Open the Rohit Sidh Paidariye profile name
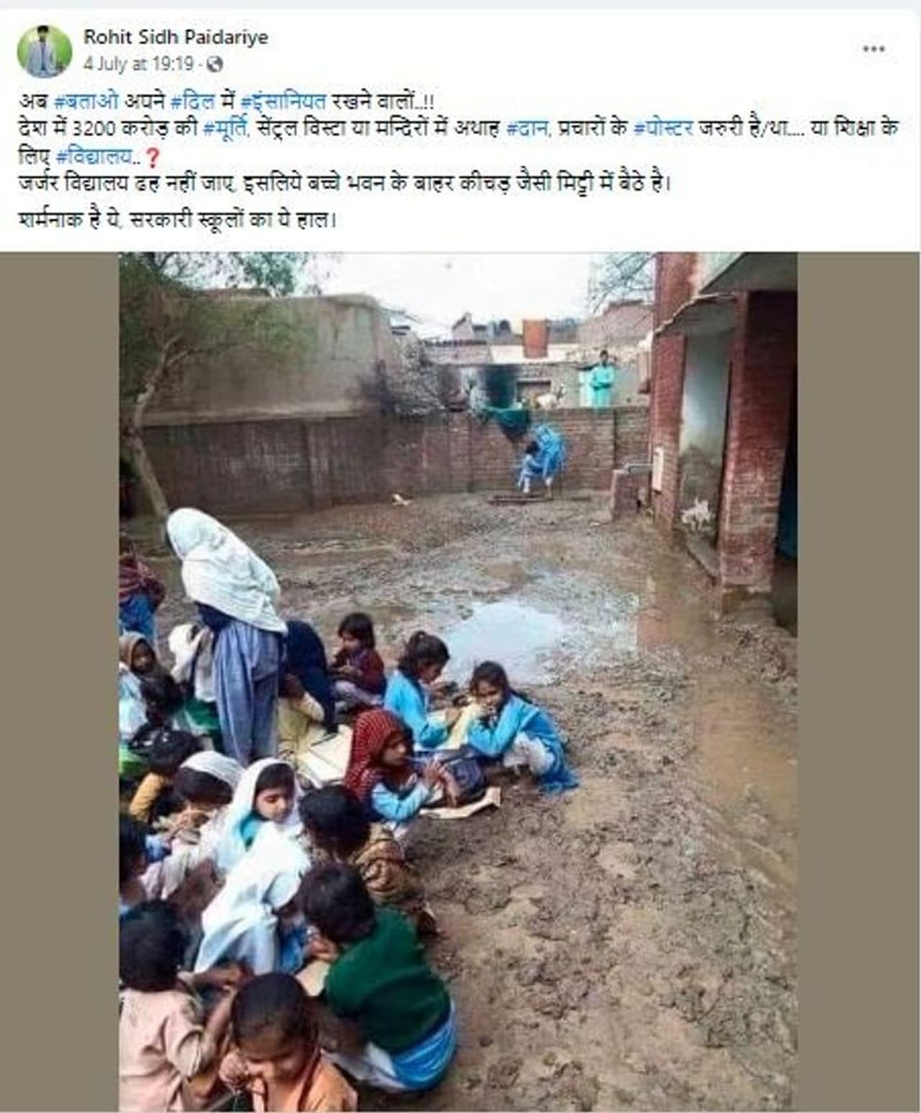Image resolution: width=921 pixels, height=1113 pixels. [x=176, y=37]
